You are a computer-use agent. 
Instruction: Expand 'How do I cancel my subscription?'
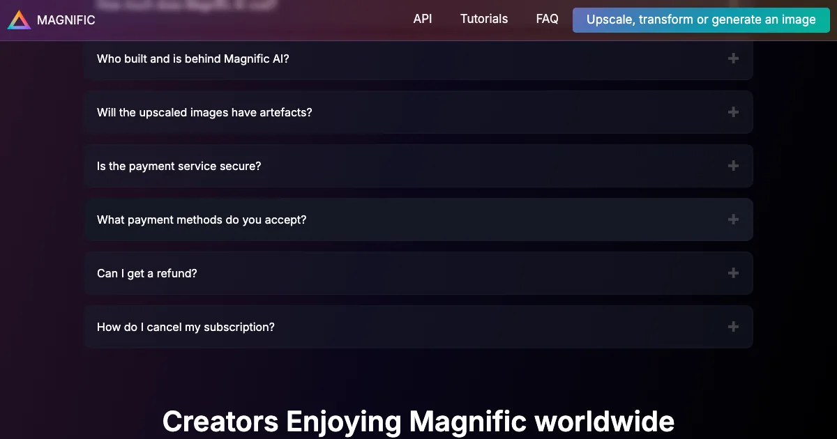186,328
